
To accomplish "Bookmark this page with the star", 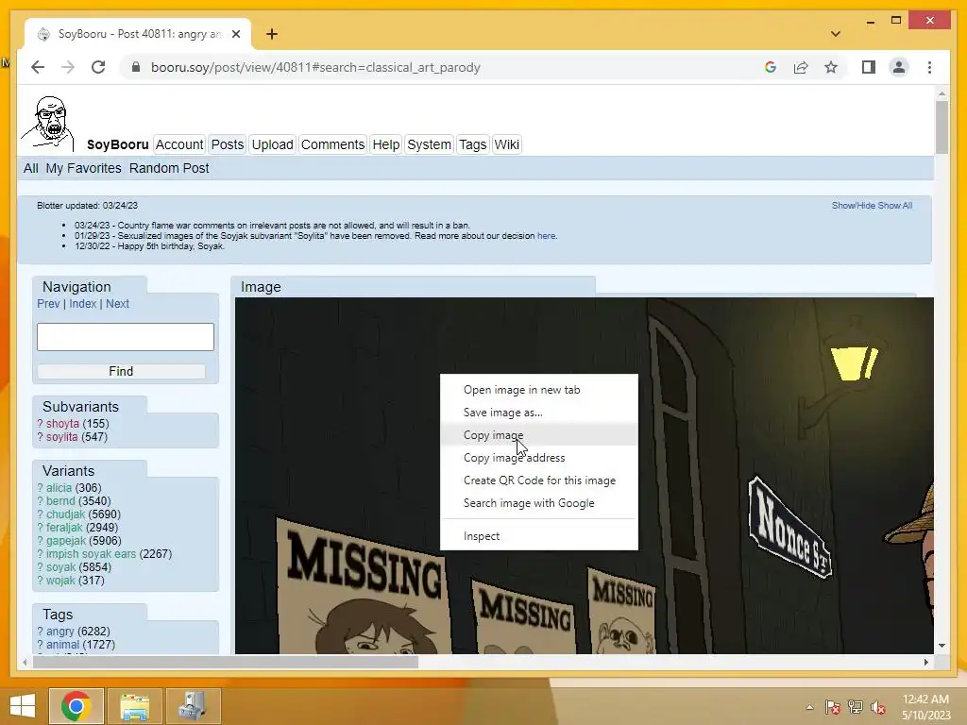I will point(831,67).
